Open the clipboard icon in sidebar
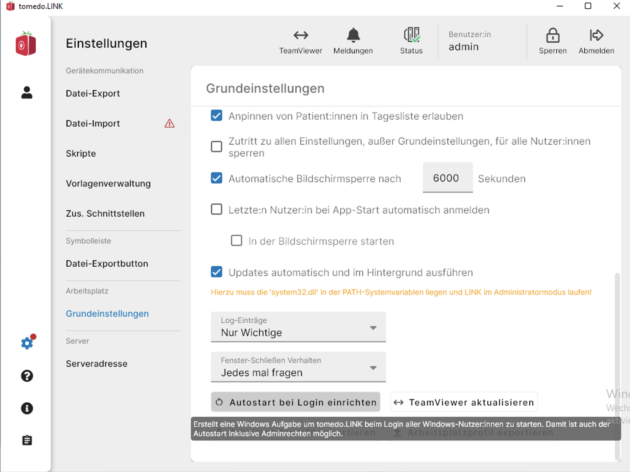 pyautogui.click(x=27, y=440)
